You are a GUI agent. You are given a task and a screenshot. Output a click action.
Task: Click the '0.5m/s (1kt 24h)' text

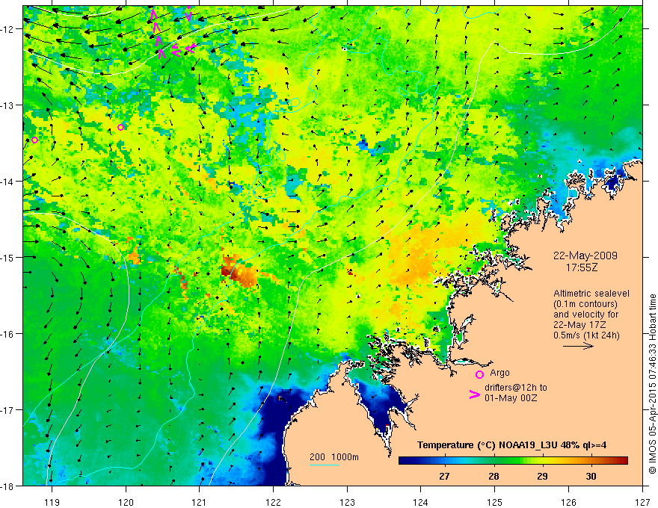pyautogui.click(x=587, y=335)
